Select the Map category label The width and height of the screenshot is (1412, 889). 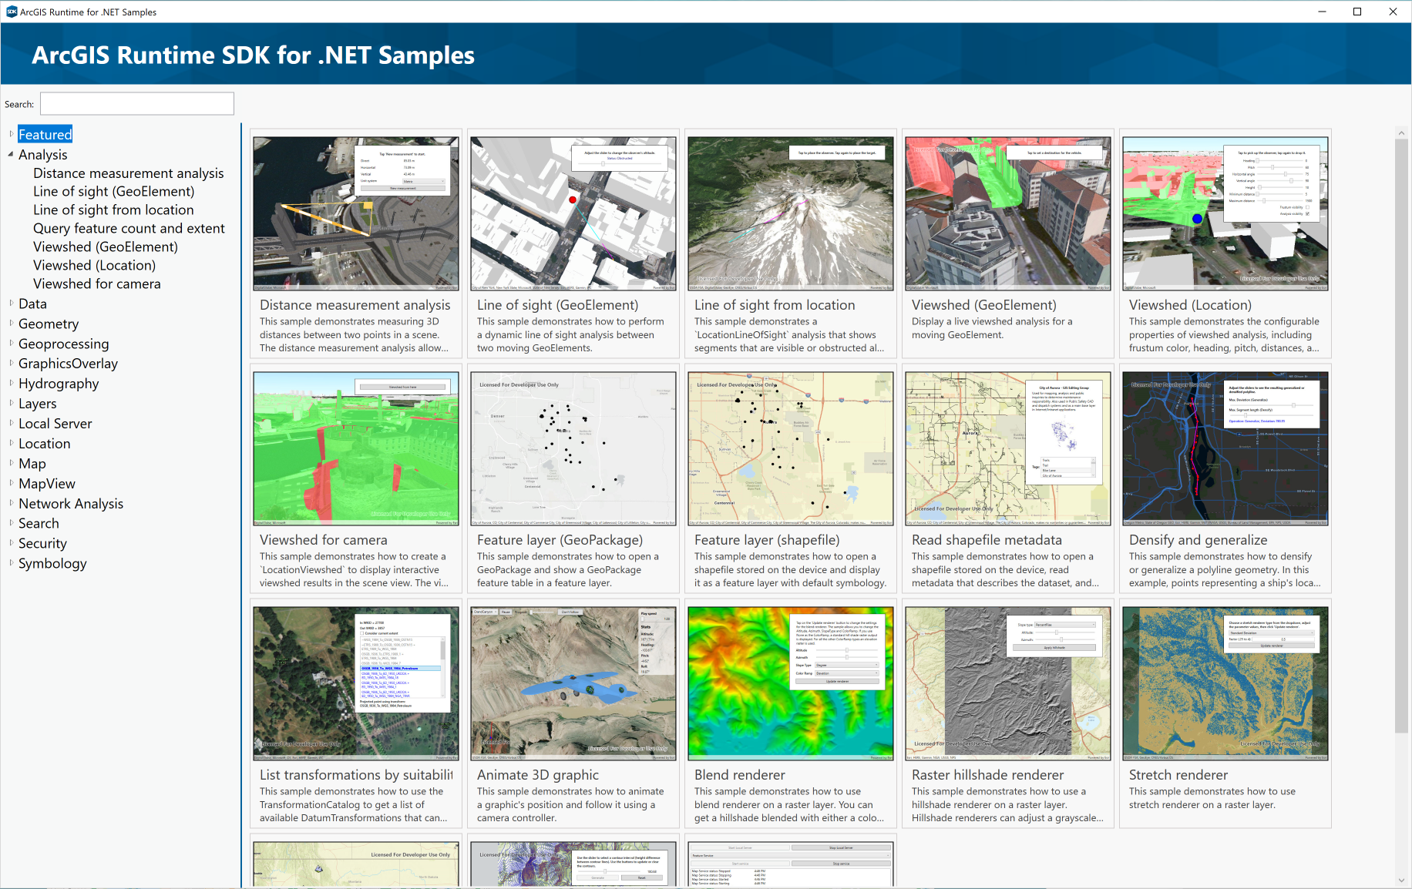[x=32, y=464]
